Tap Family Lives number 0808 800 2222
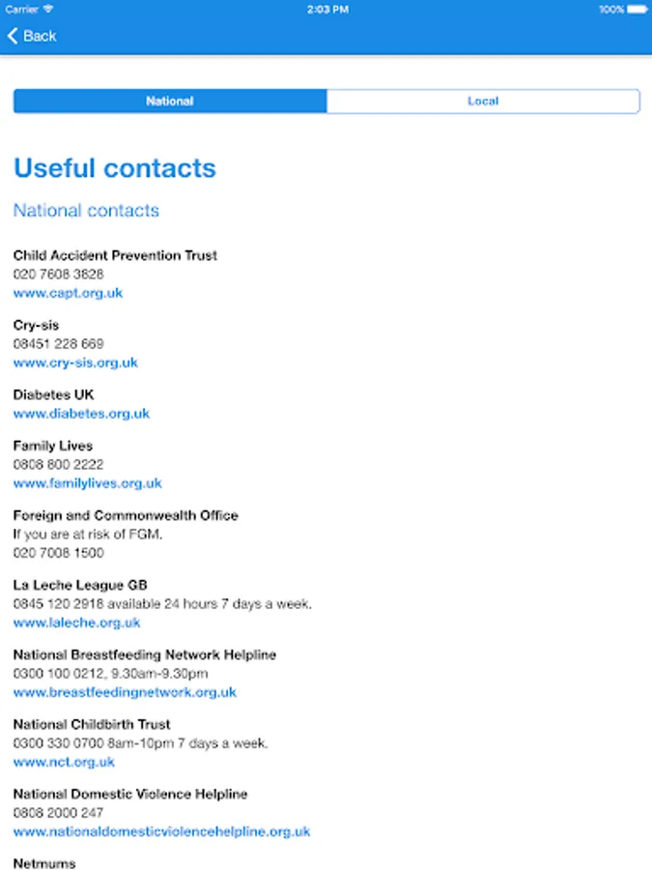 click(58, 464)
